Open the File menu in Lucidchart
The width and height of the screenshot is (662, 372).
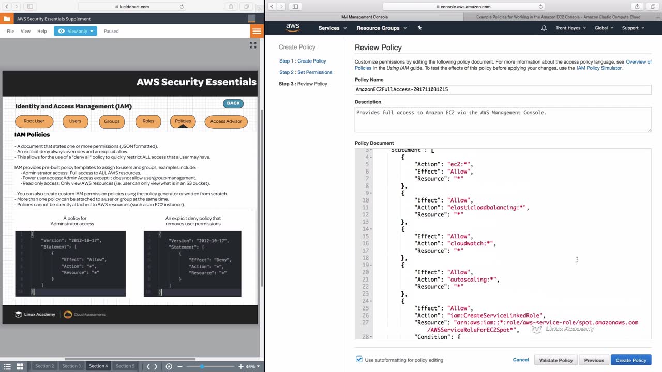(x=10, y=31)
